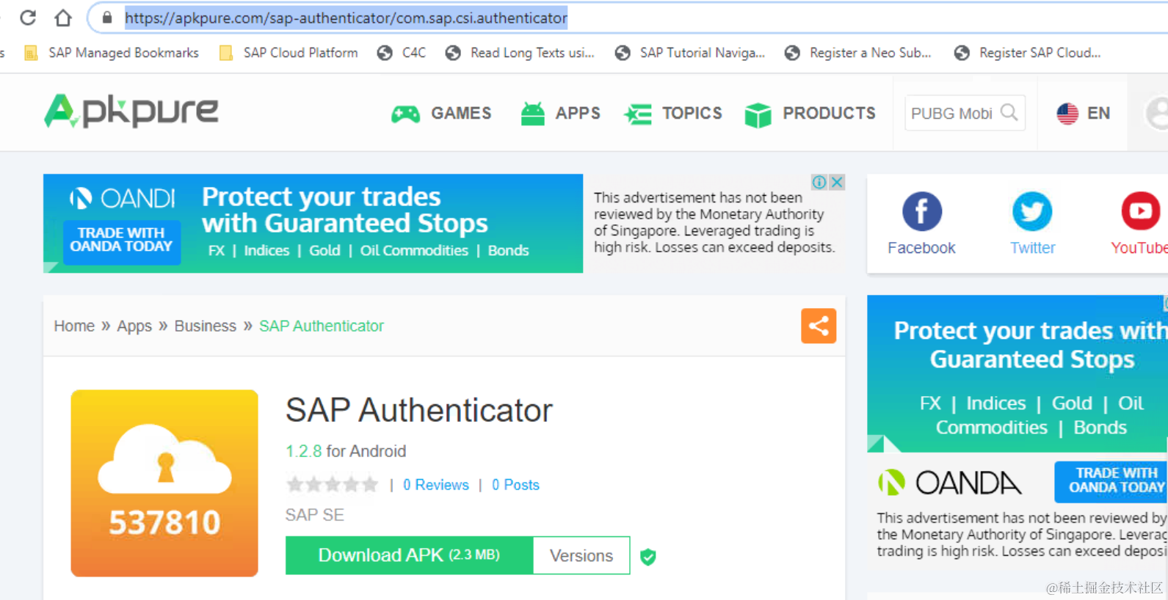Open 0 Posts link
This screenshot has height=600, width=1168.
coord(515,485)
